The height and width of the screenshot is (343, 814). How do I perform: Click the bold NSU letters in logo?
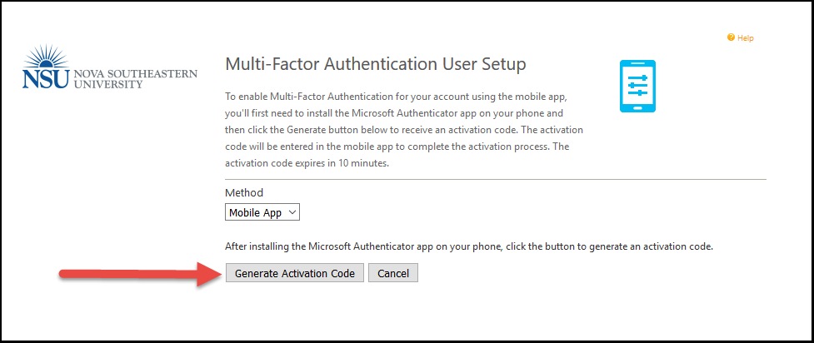[46, 79]
